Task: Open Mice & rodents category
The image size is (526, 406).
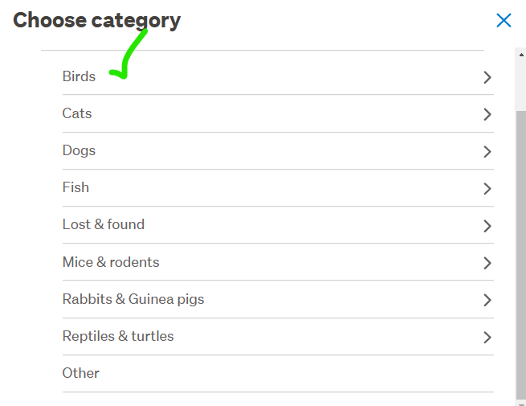Action: click(x=111, y=262)
